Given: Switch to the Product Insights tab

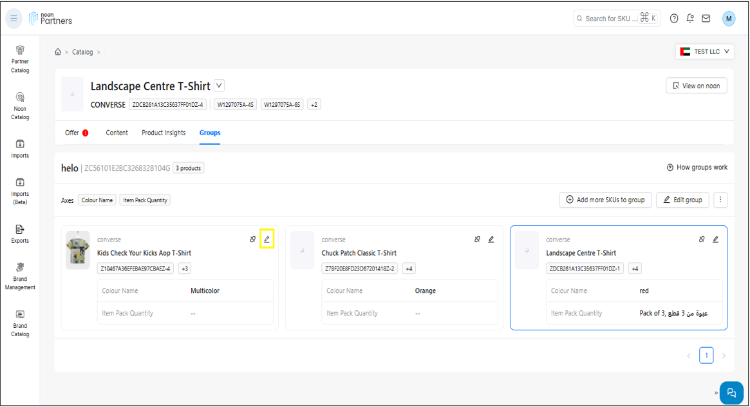Looking at the screenshot, I should click(x=164, y=133).
